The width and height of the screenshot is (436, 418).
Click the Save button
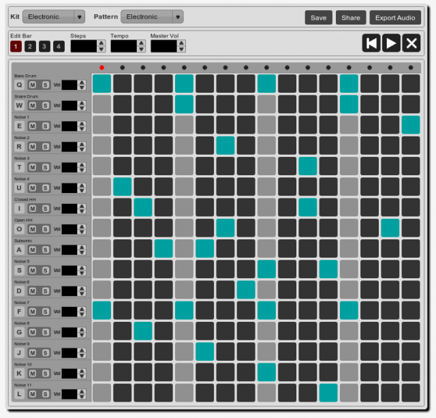(318, 18)
